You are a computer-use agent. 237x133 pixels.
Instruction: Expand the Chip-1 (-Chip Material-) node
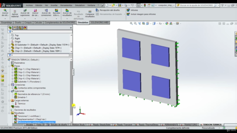pos(12,69)
